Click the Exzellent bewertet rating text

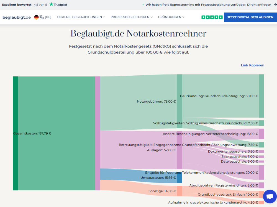coord(17,5)
